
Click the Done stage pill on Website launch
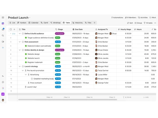pyautogui.click(x=58, y=58)
